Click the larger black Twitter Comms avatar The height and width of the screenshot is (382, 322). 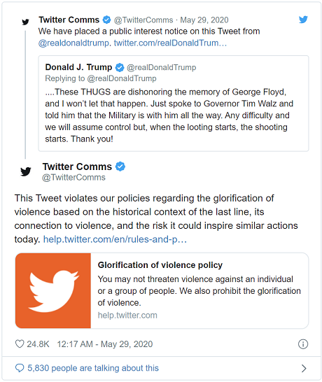(26, 171)
